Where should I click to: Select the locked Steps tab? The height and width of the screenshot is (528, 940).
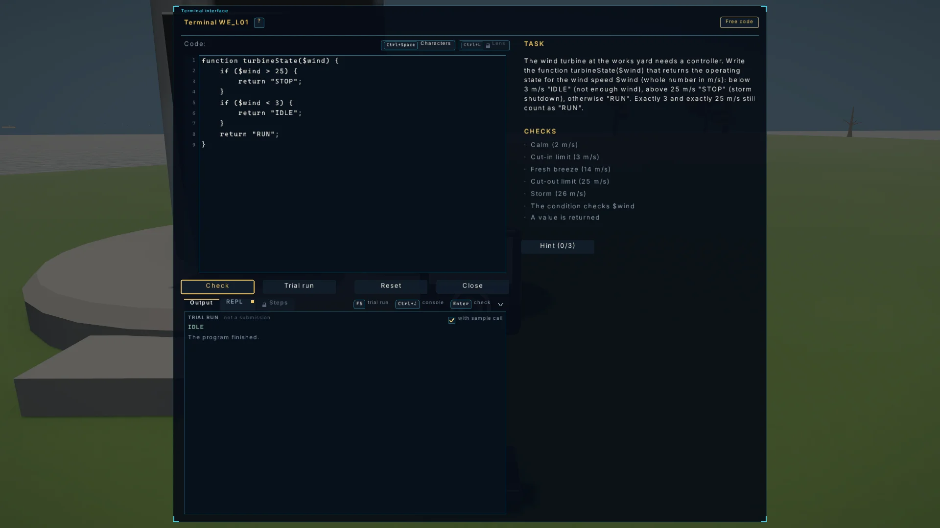pos(275,303)
